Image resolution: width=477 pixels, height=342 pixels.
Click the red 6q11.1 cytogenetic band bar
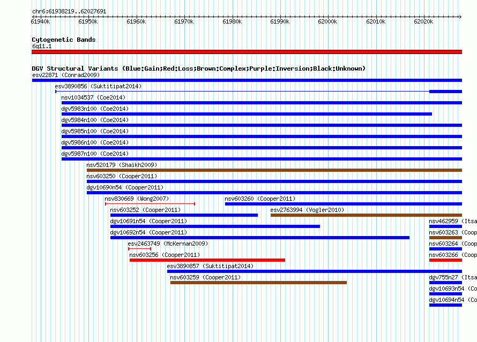pos(247,52)
